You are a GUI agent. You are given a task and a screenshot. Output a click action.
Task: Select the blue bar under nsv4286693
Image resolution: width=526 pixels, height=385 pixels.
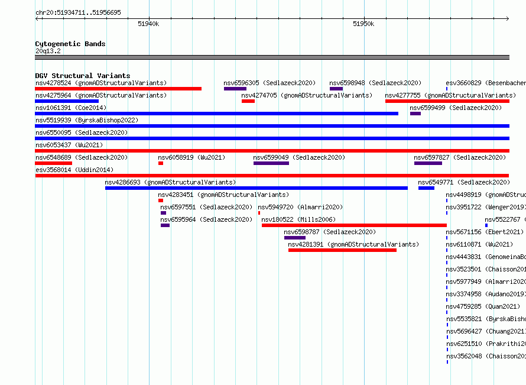(256, 188)
